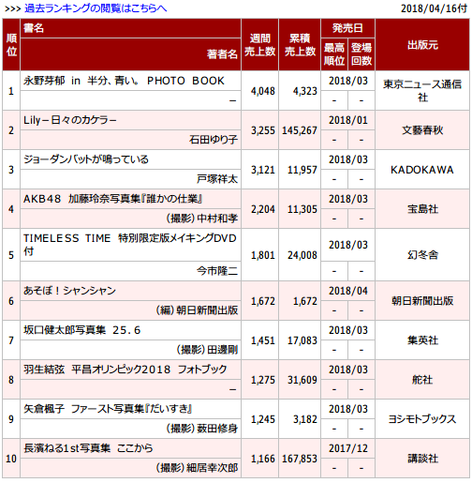Select the title 矢倉楓子 ファースト写真集『だいすき』
Viewport: 472px width, 483px height.
point(108,409)
